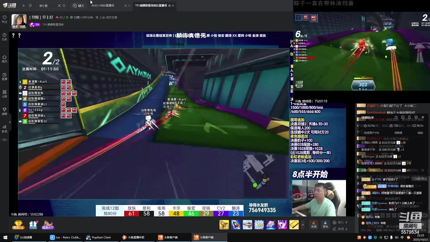
Task: Toggle the 关注 follow heart in sidebar
Action: pyautogui.click(x=4, y=19)
